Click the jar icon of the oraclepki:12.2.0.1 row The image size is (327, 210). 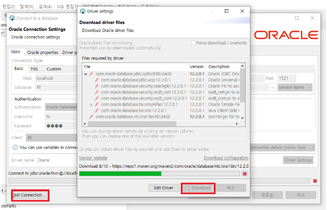(96, 86)
